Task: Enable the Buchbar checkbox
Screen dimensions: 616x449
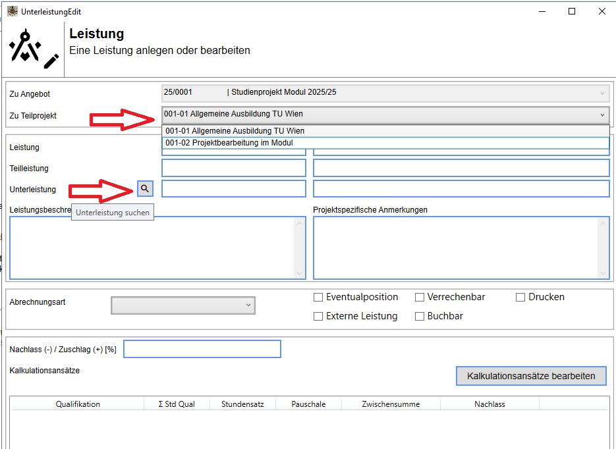Action: click(420, 316)
